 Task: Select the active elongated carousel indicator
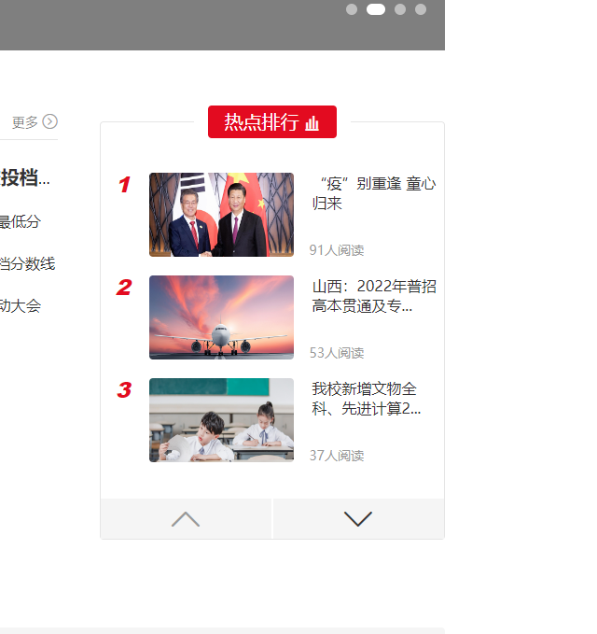point(376,9)
